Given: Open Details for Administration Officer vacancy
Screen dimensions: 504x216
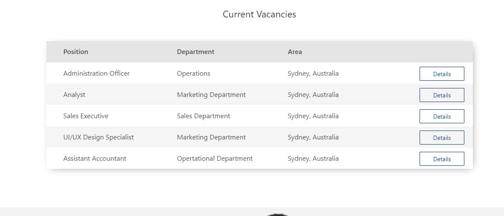Looking at the screenshot, I should pyautogui.click(x=442, y=74).
